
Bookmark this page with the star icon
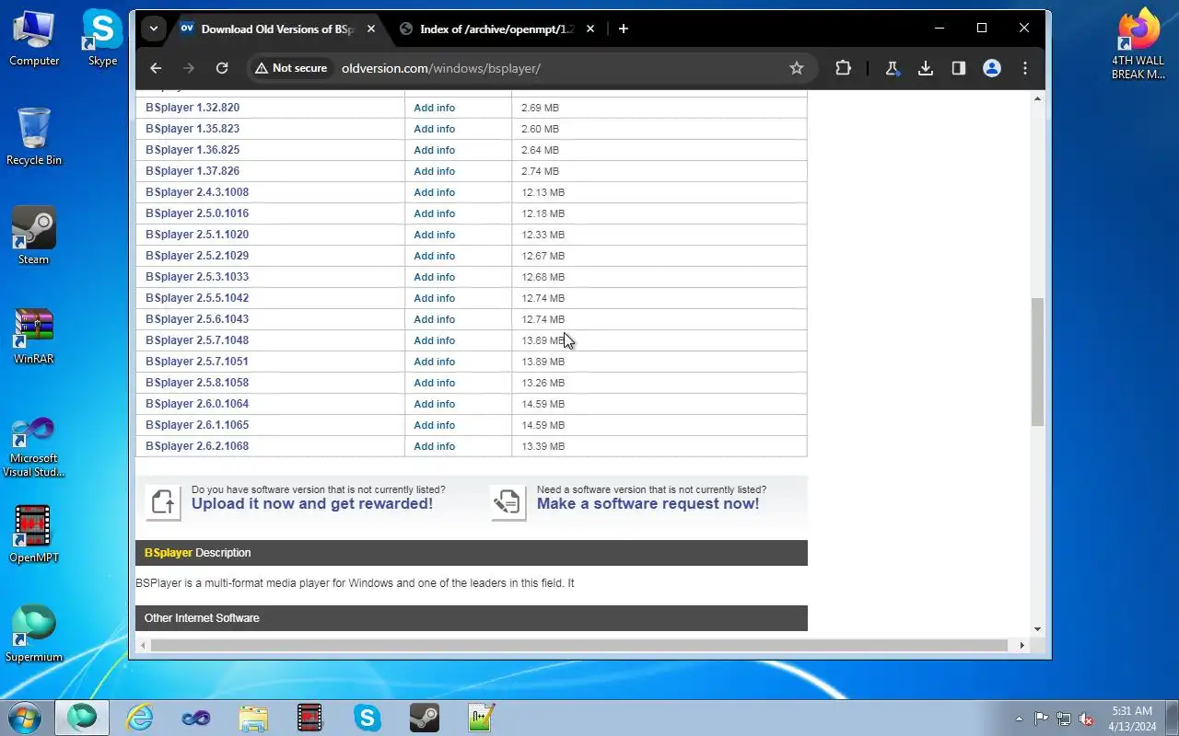pos(797,68)
